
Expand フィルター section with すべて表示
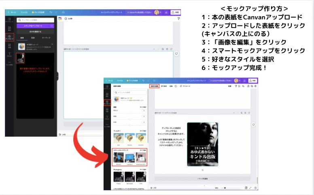point(143,131)
